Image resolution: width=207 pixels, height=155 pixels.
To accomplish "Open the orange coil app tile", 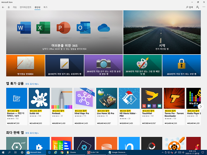I will tap(107, 144).
